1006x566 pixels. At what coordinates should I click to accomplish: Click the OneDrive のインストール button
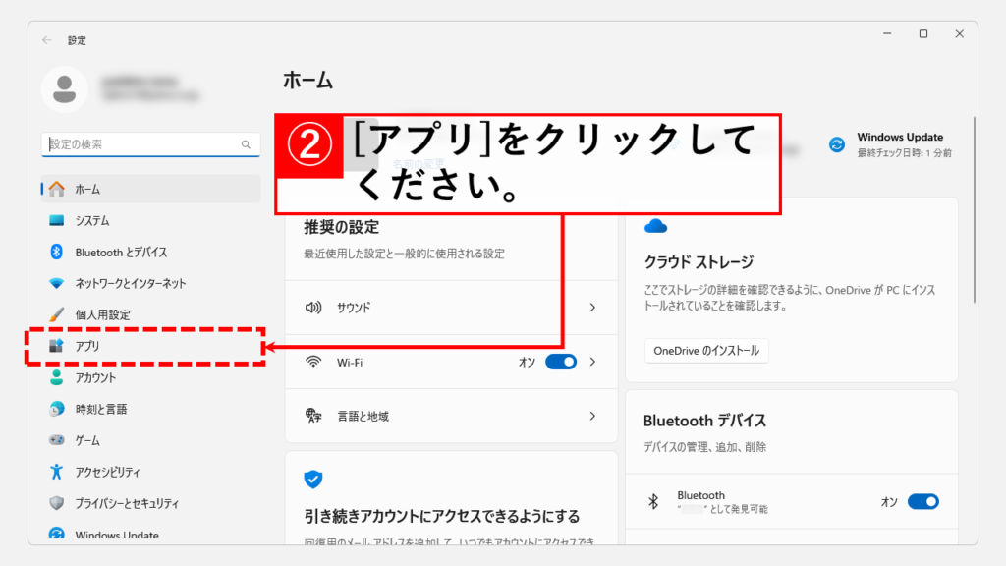(706, 351)
